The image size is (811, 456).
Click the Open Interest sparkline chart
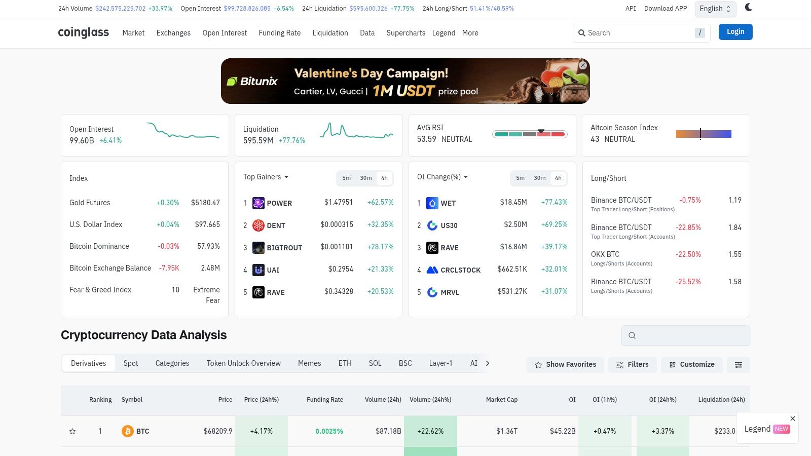click(x=183, y=131)
